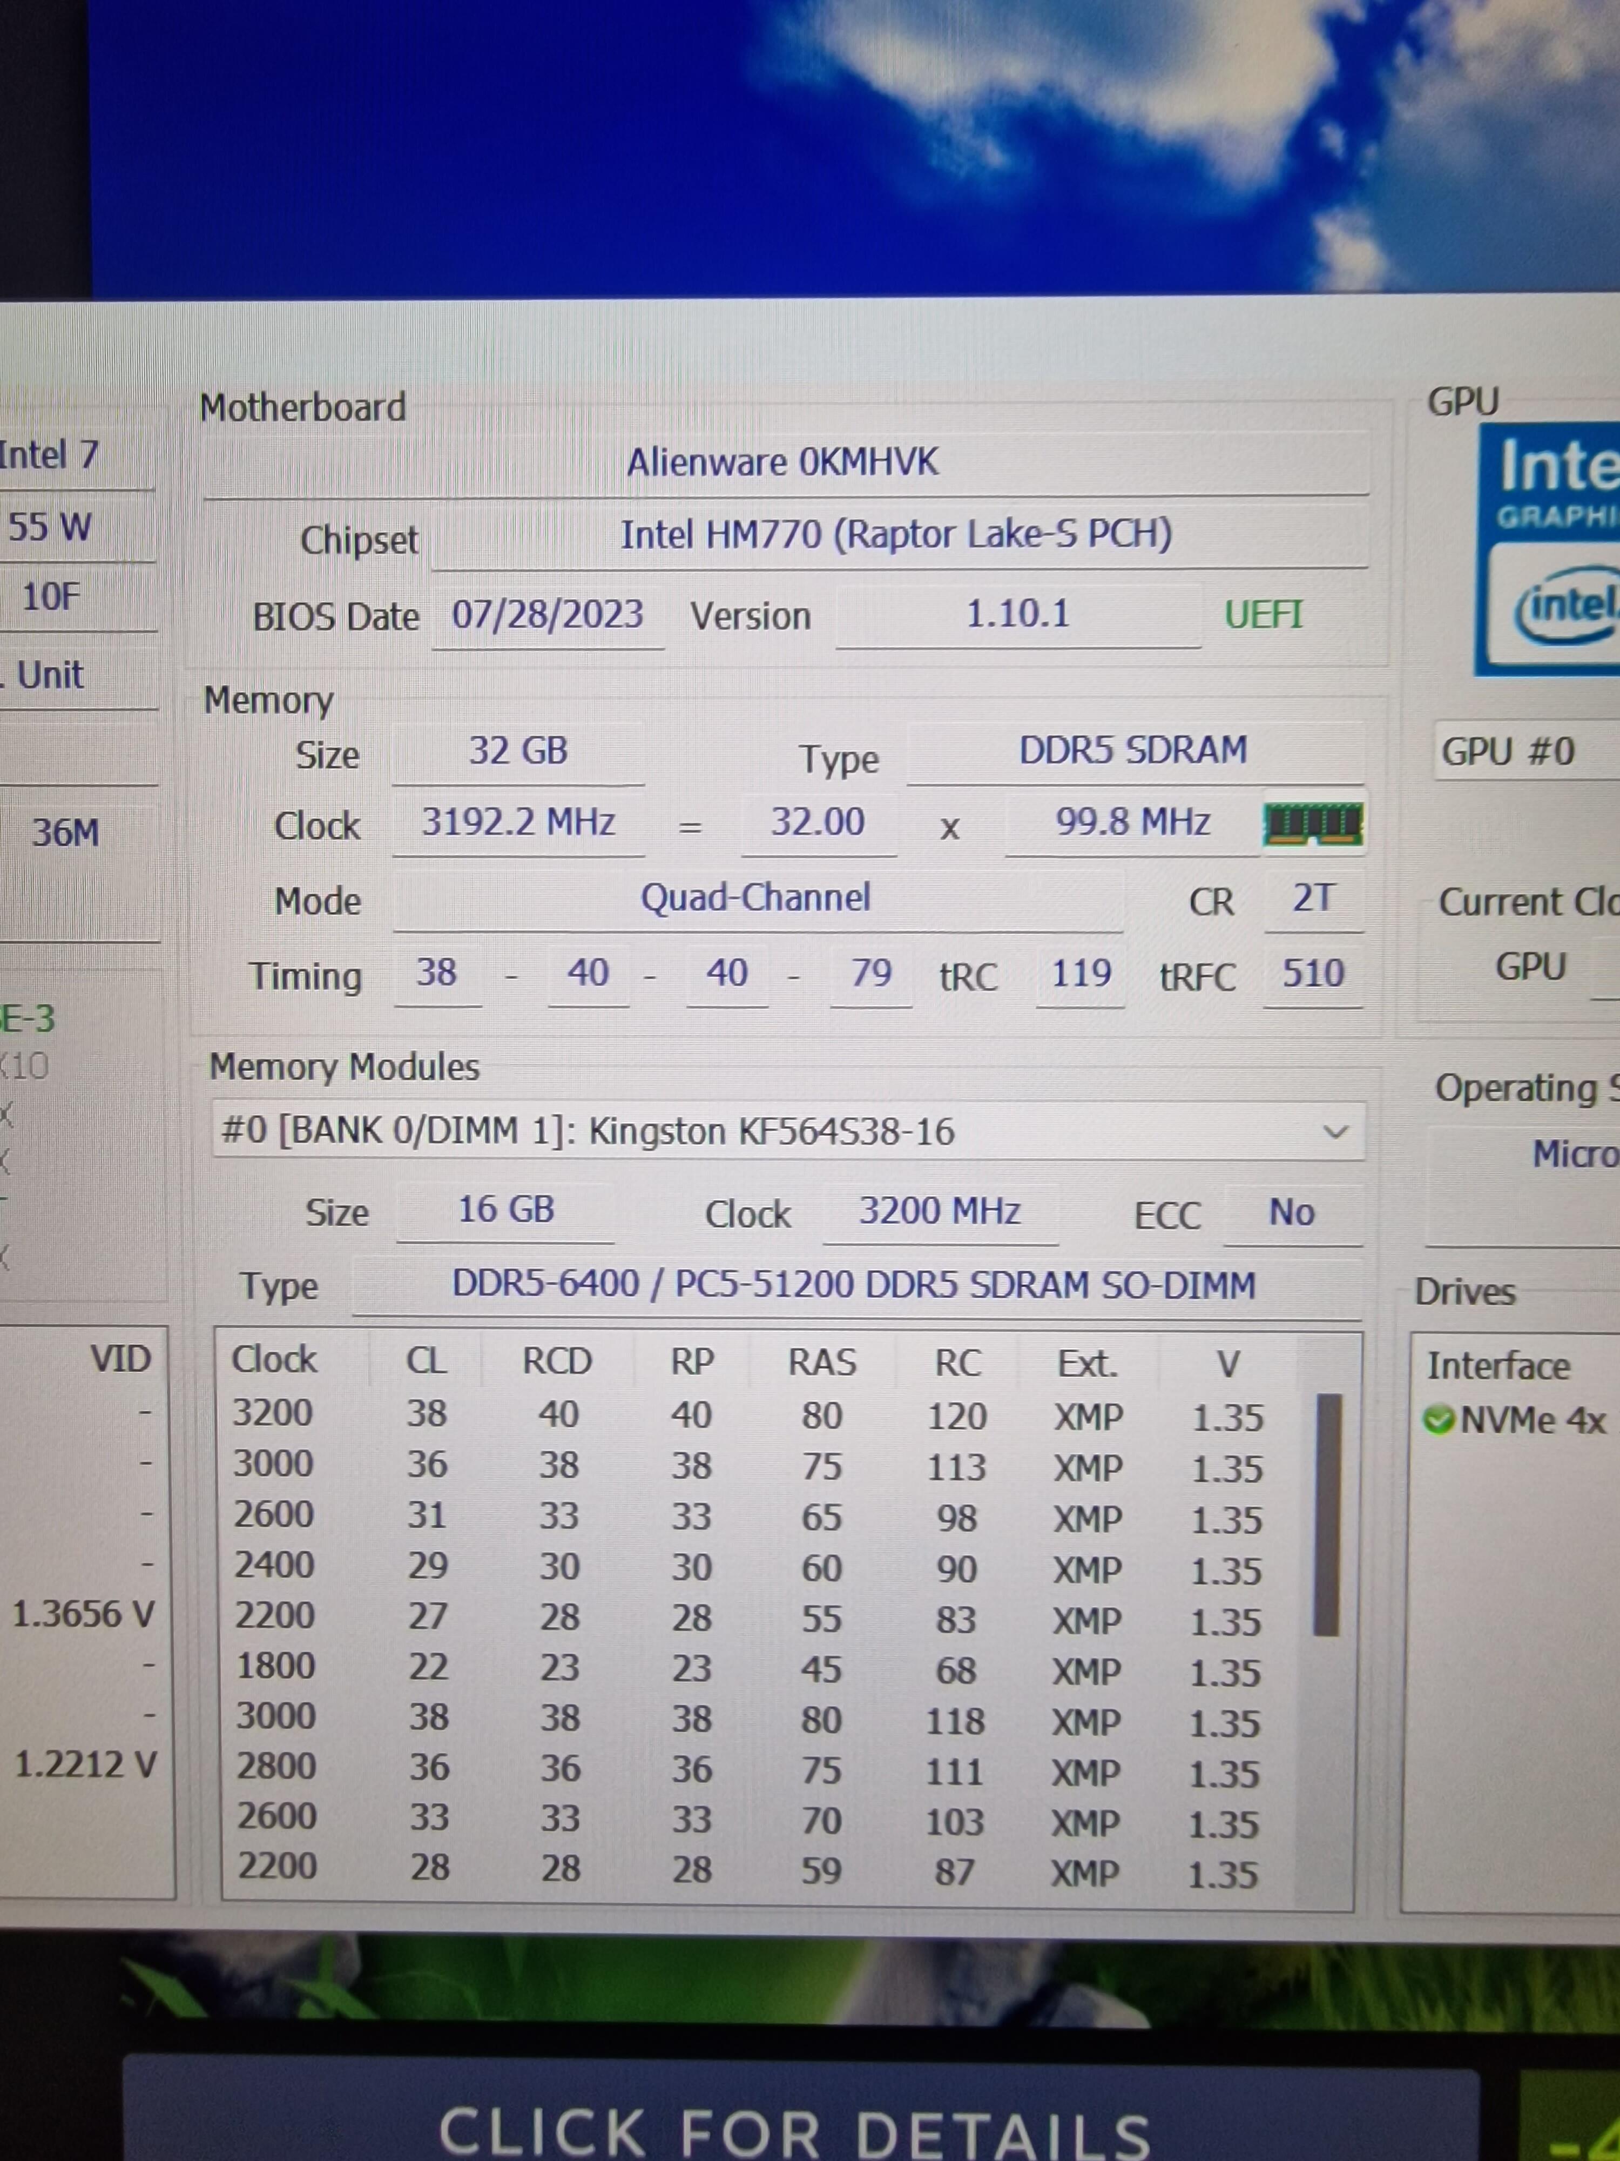
Task: Click ECC value No
Action: click(x=1292, y=1213)
